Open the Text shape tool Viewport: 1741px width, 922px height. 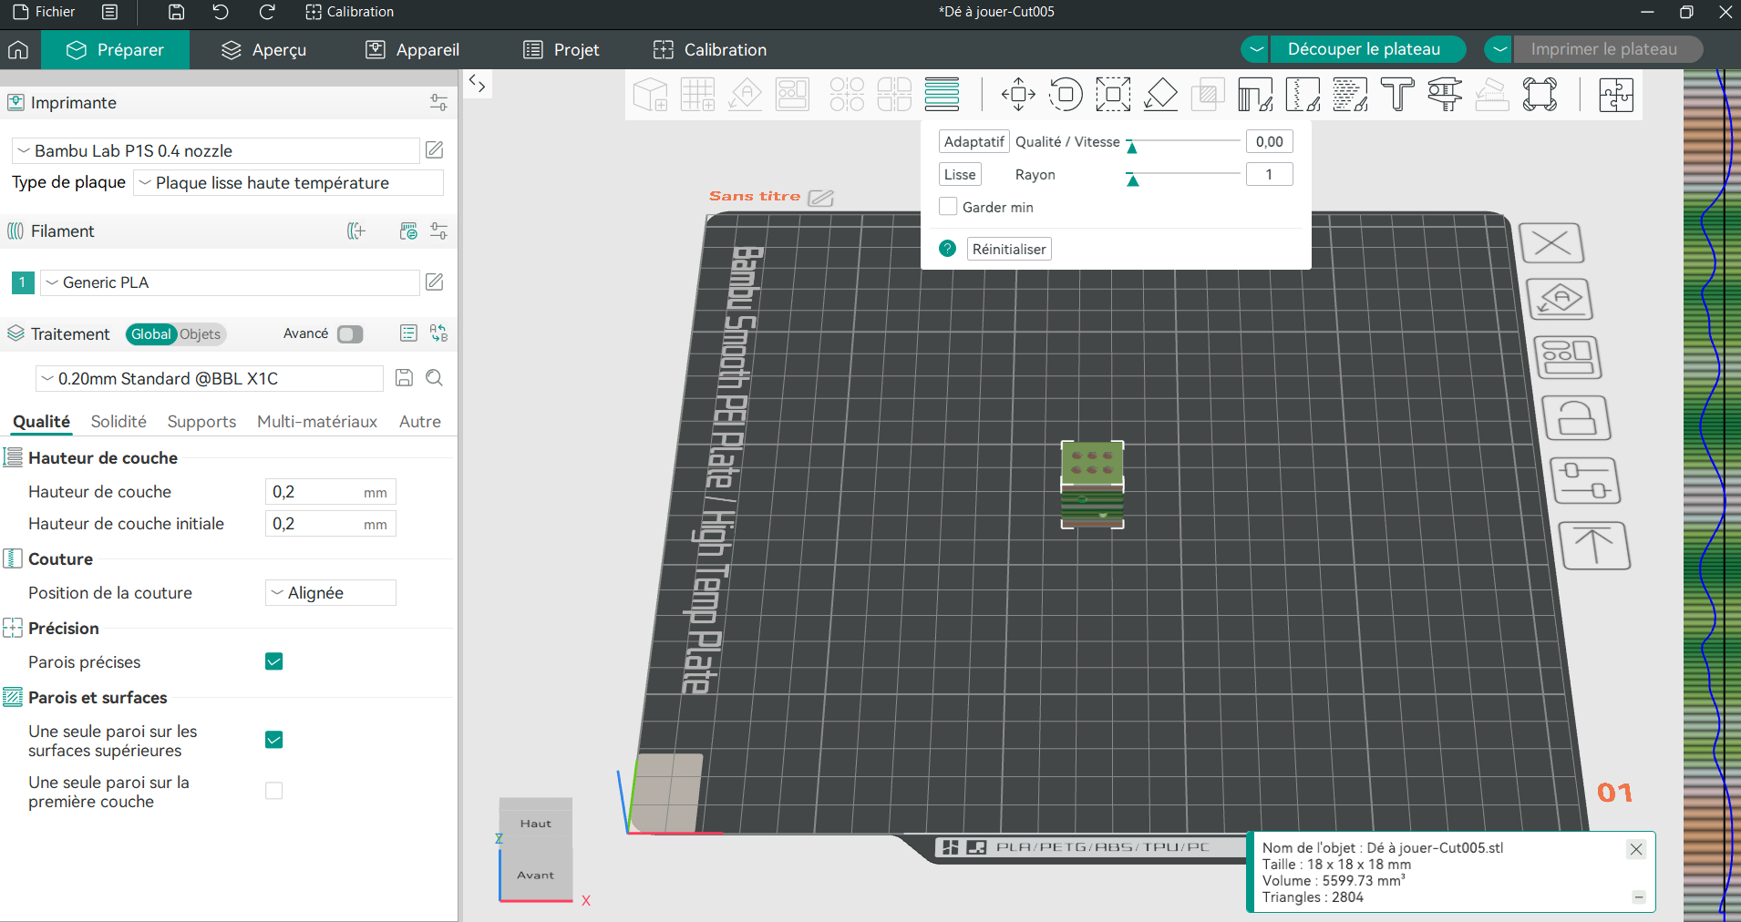[1397, 94]
